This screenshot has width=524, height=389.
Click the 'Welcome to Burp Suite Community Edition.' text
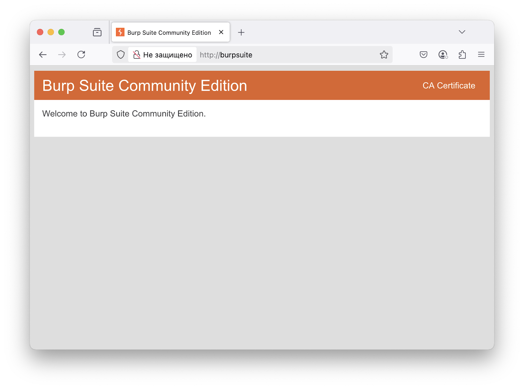click(x=124, y=114)
